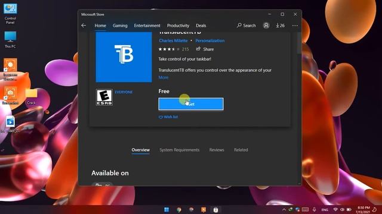
Task: Click the touch keyboard tray icon
Action: click(305, 209)
